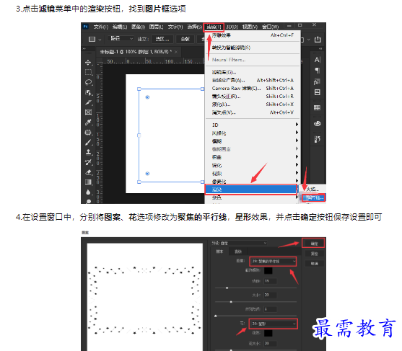This screenshot has width=402, height=351.
Task: Choose 转换为智能滤镜(S) menu entry
Action: pos(253,48)
